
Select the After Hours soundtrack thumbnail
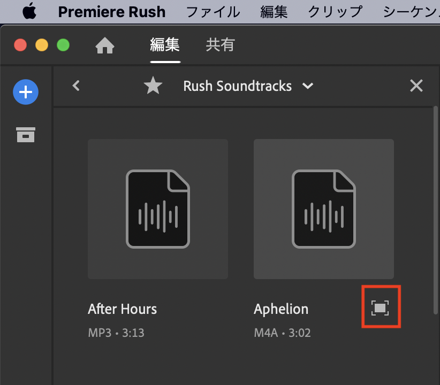(158, 209)
